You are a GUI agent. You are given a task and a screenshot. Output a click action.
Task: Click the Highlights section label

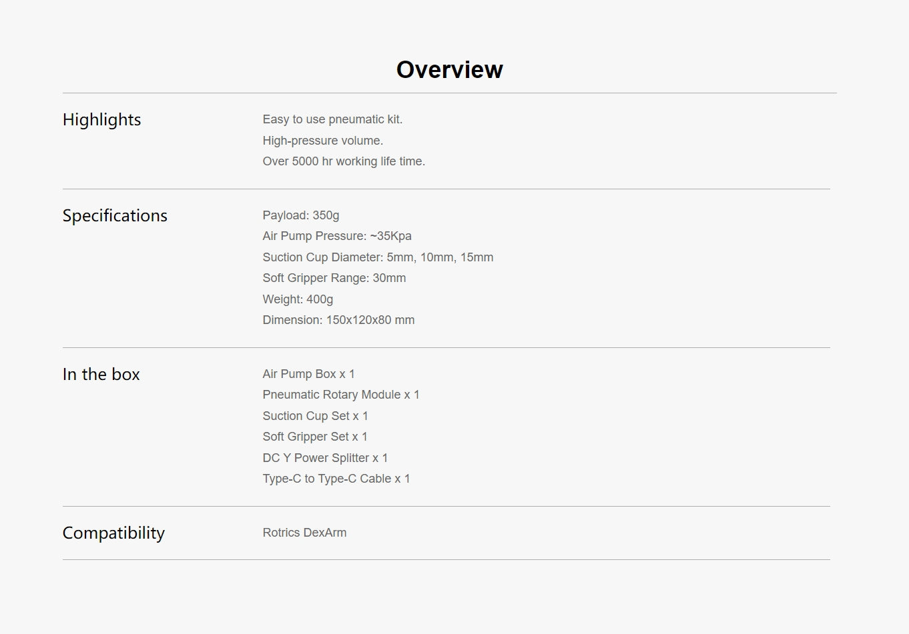(x=101, y=119)
